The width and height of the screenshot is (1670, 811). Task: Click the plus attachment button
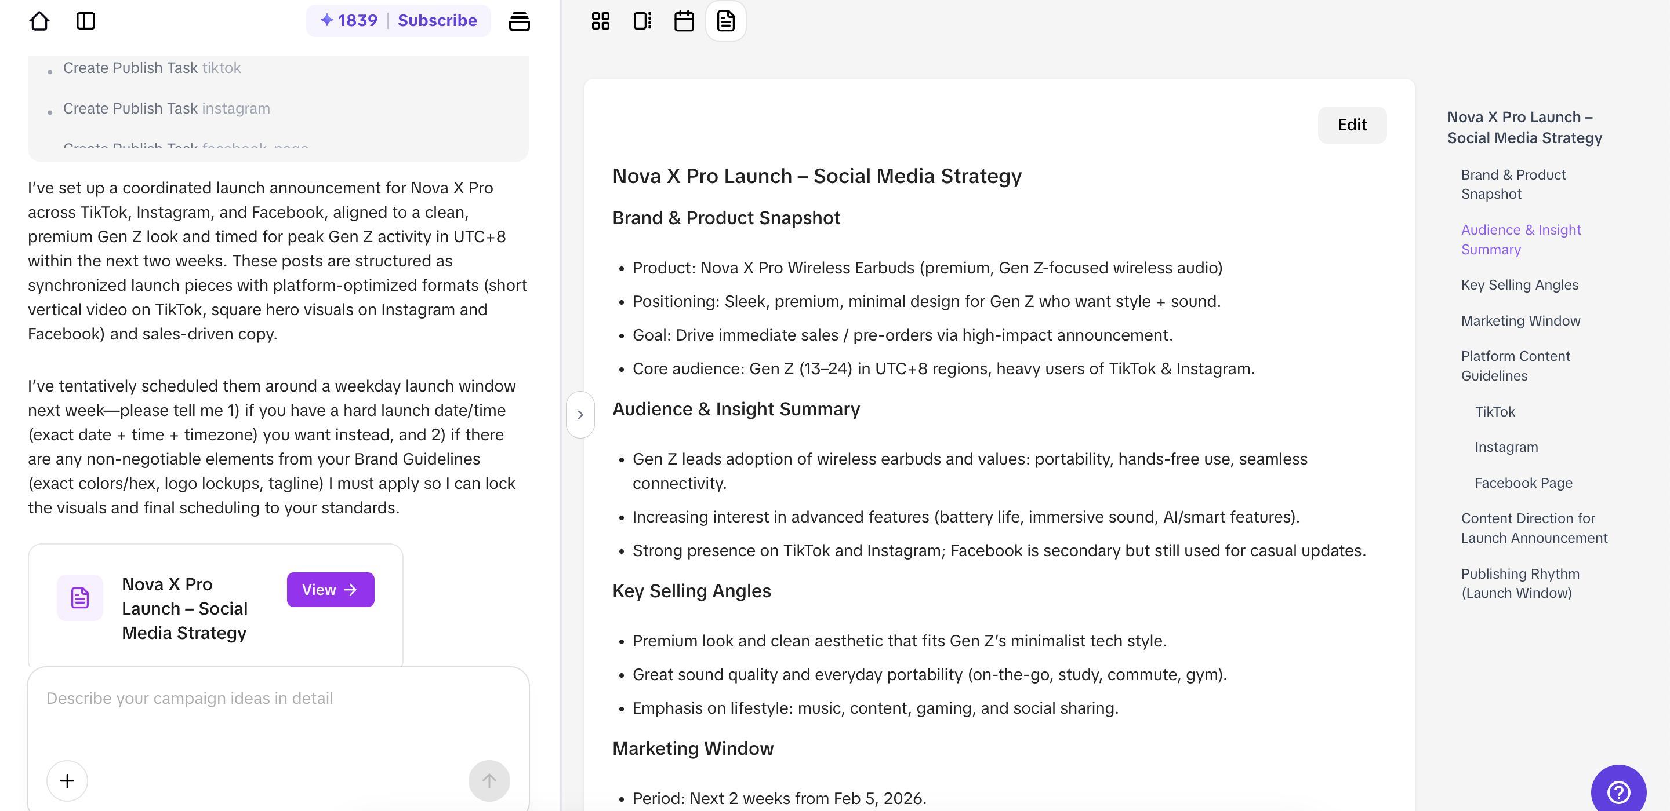point(67,780)
